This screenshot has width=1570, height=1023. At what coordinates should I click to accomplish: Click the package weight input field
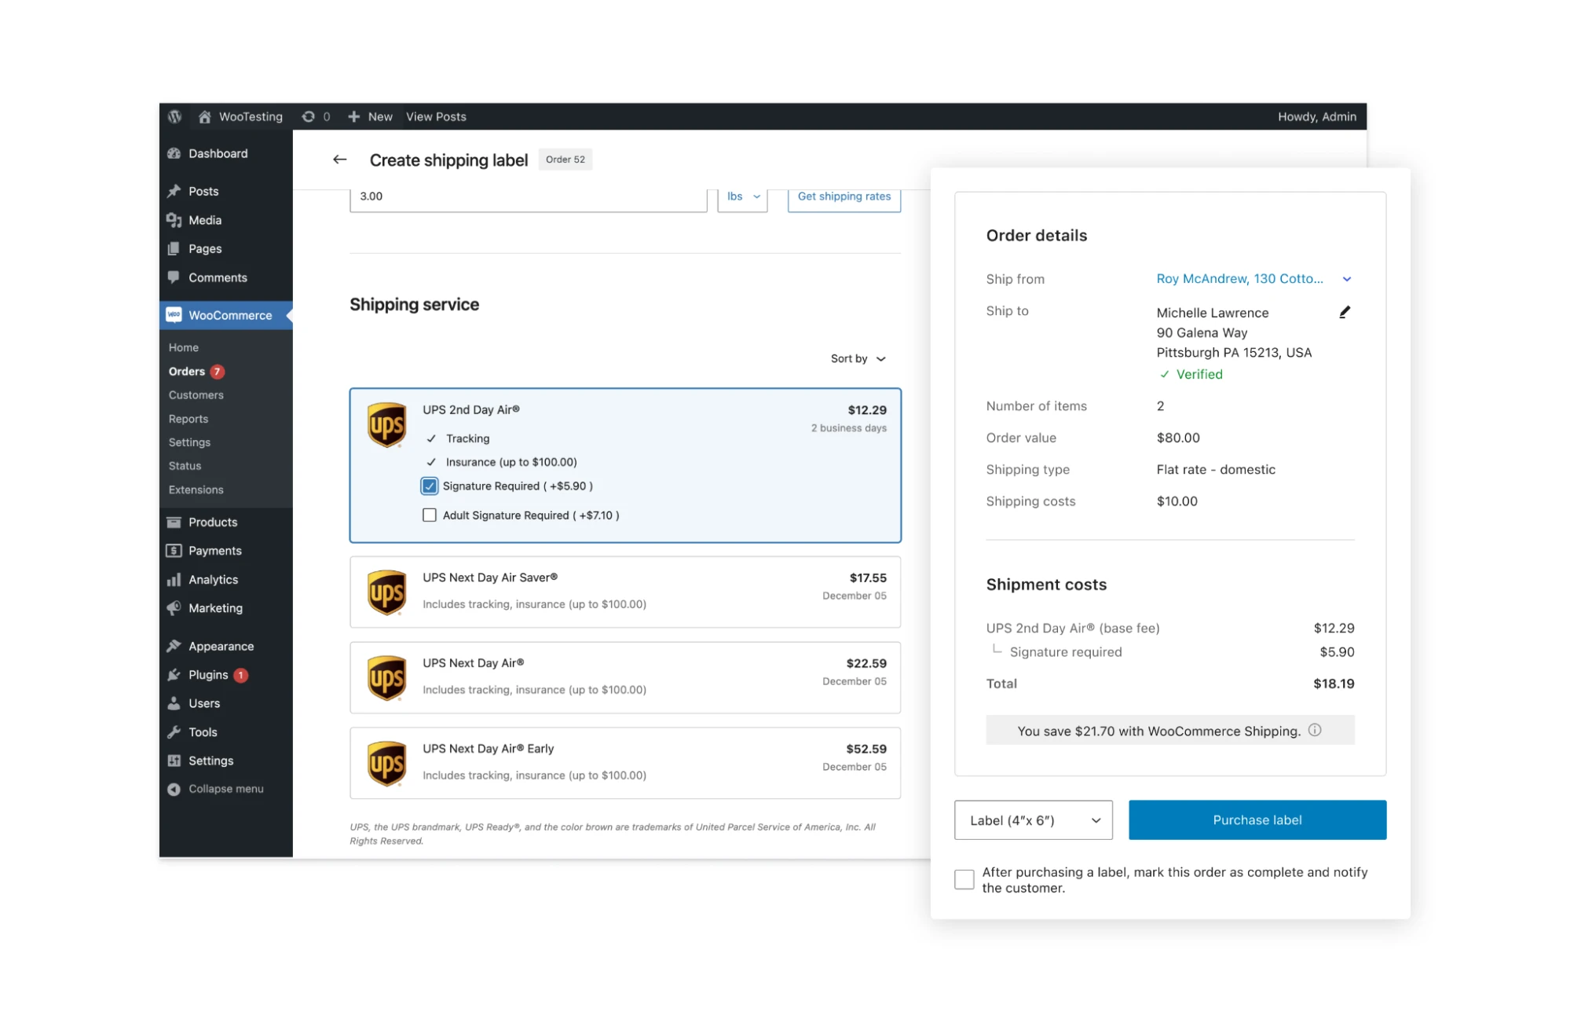point(526,196)
